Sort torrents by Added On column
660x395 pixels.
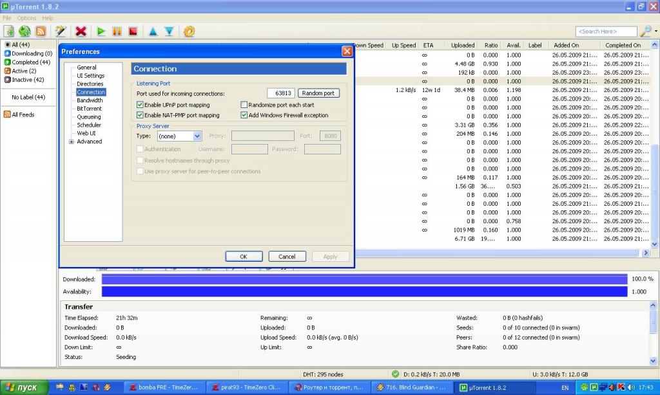click(x=567, y=46)
